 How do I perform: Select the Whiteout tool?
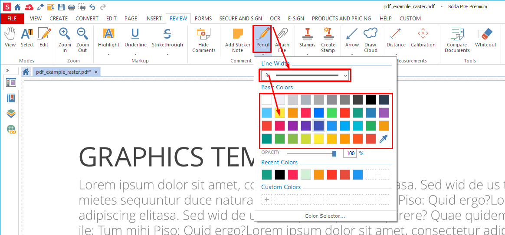(485, 38)
